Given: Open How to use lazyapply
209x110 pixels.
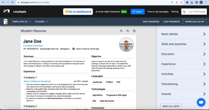Looking at the screenshot, I should click(158, 12).
